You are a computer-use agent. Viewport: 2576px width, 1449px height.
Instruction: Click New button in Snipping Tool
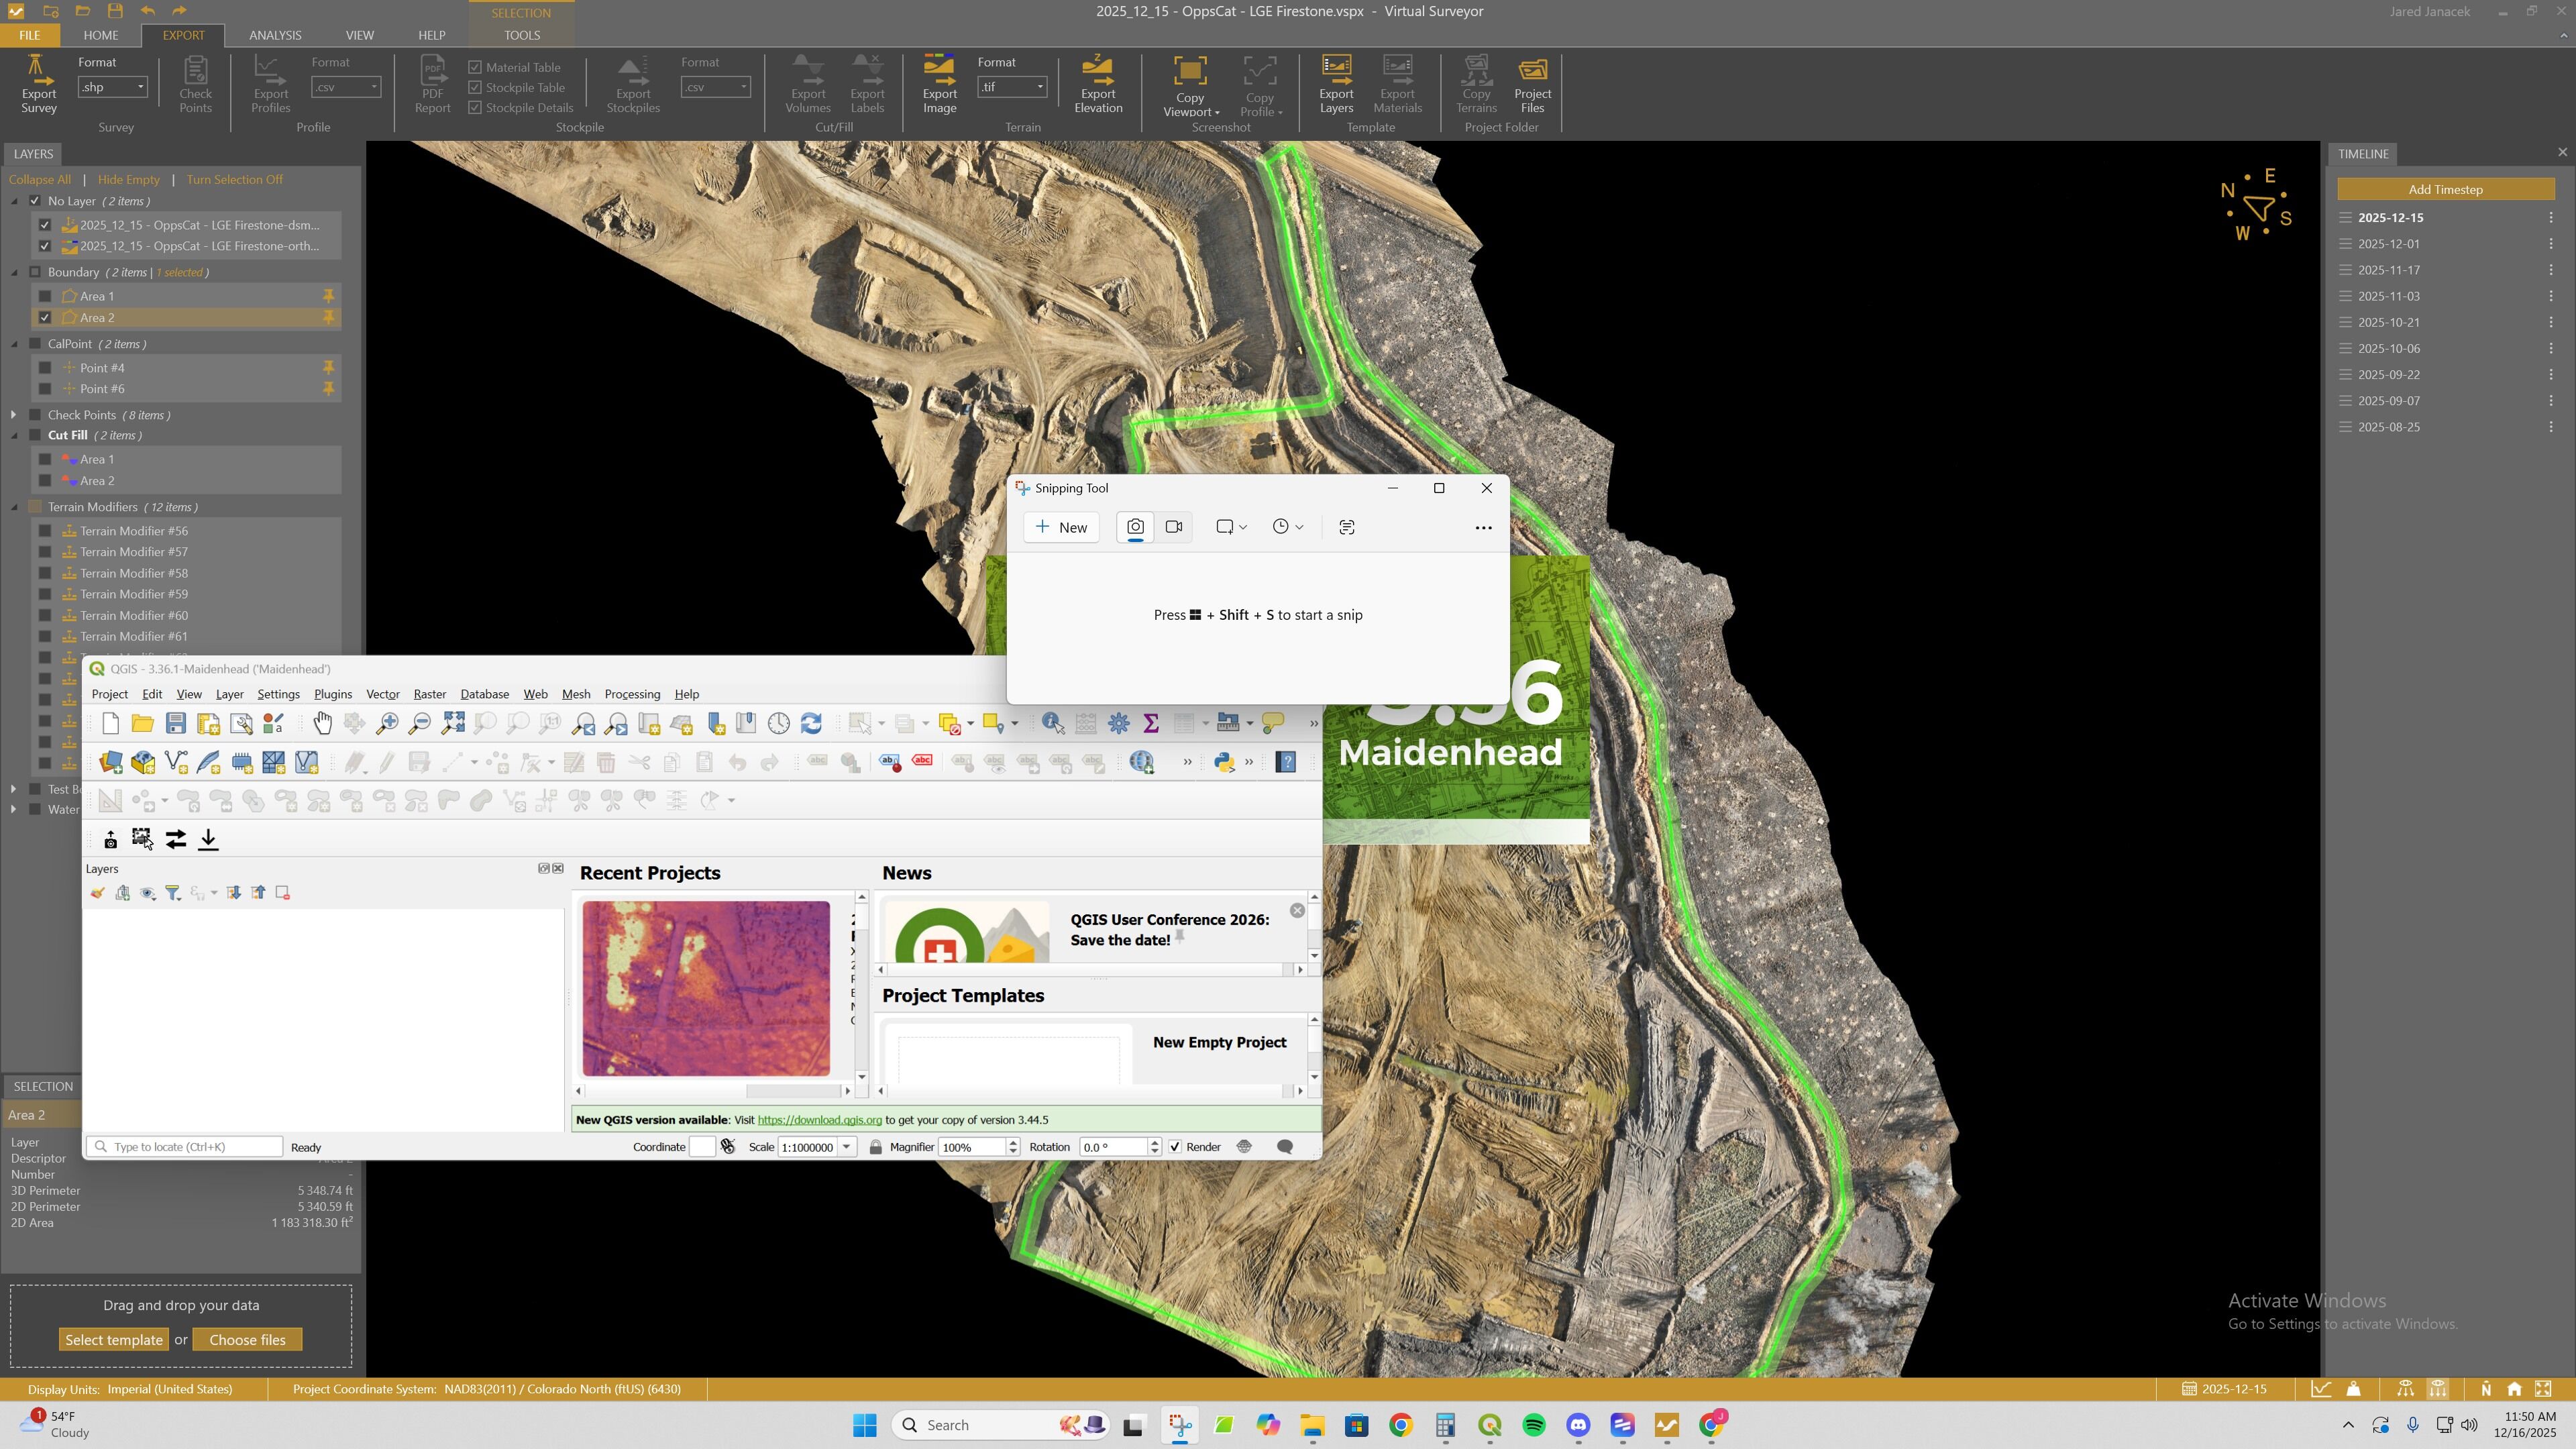click(x=1061, y=527)
